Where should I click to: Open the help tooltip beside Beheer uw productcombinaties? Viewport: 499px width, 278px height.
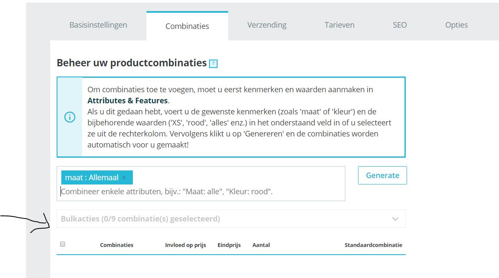coord(213,64)
